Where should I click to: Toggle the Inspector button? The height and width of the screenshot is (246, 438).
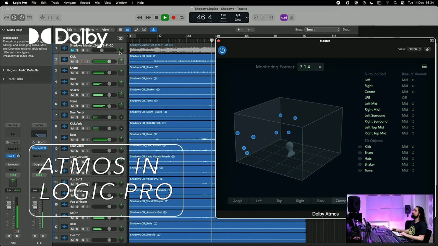[14, 17]
